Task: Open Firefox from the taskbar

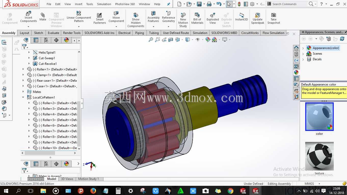Action: pyautogui.click(x=93, y=191)
